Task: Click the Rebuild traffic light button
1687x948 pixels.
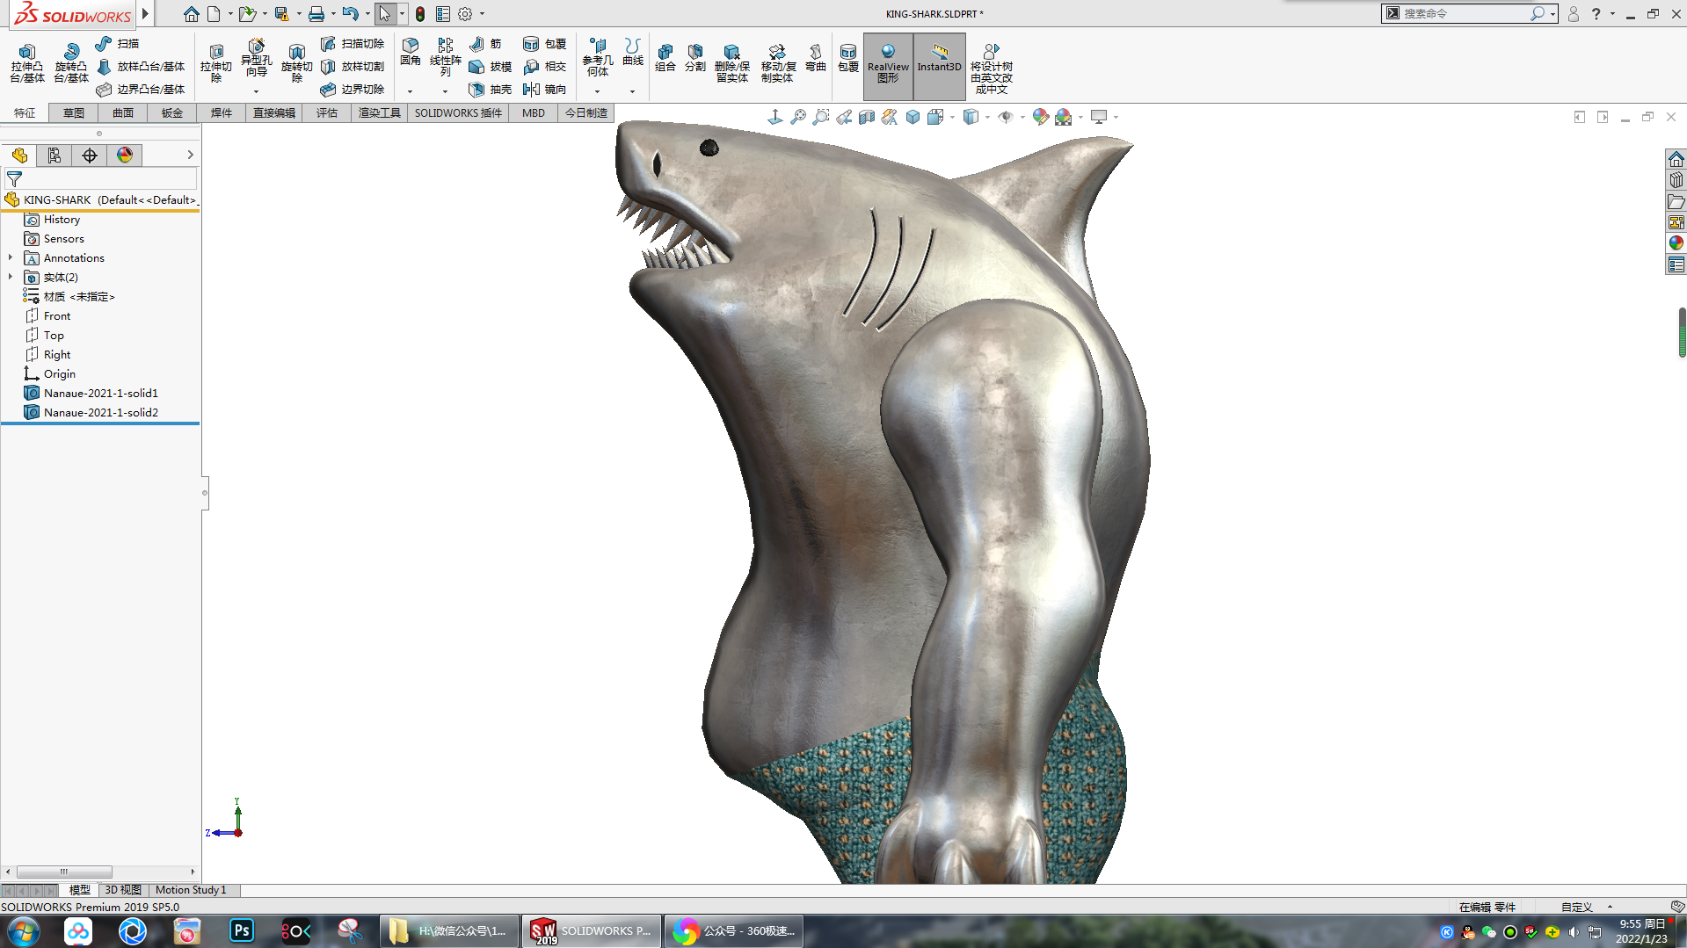Action: [420, 14]
